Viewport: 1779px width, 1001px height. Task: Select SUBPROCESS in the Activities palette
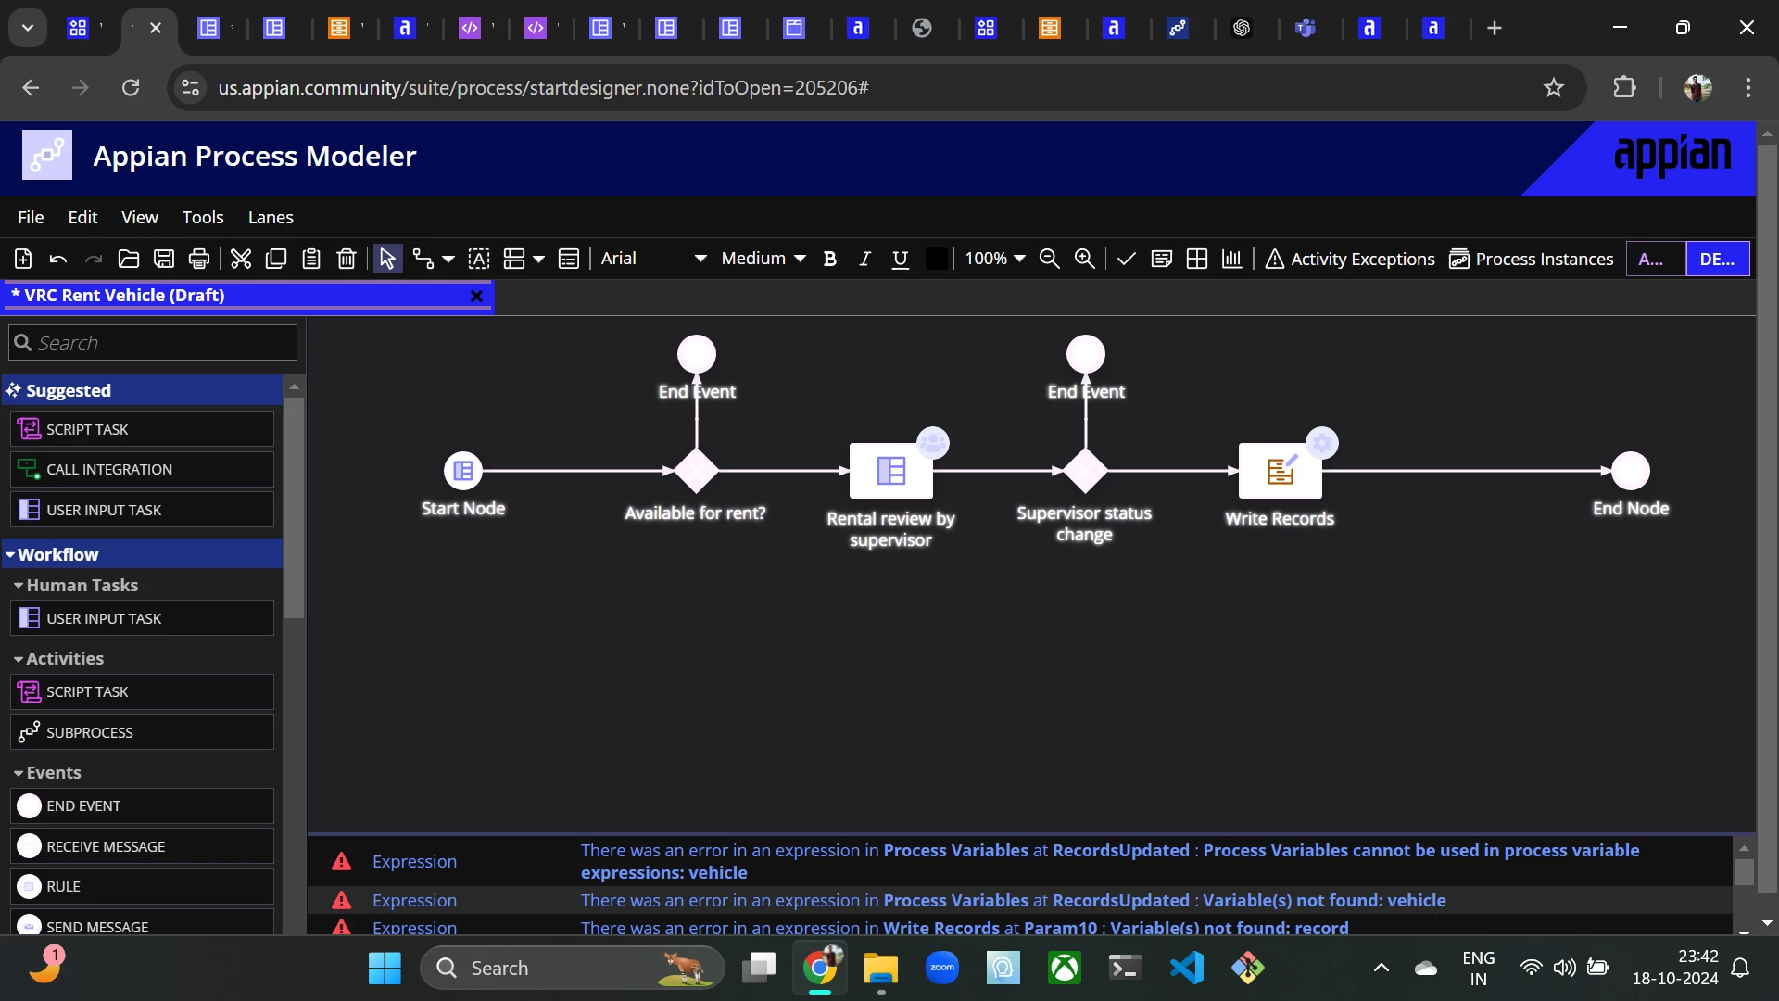(x=143, y=732)
